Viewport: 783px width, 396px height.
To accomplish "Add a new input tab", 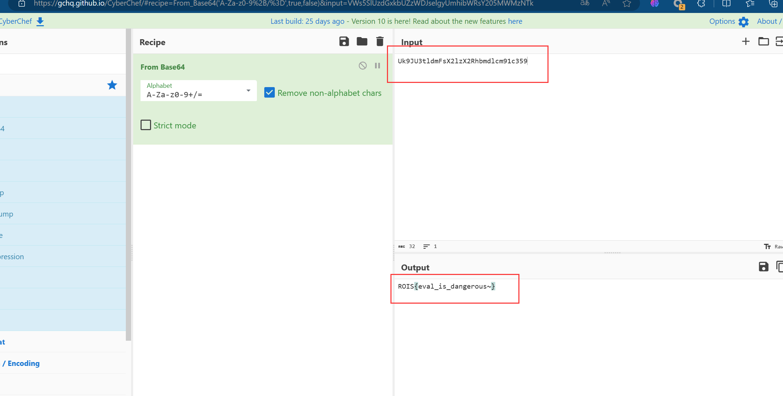I will 745,42.
